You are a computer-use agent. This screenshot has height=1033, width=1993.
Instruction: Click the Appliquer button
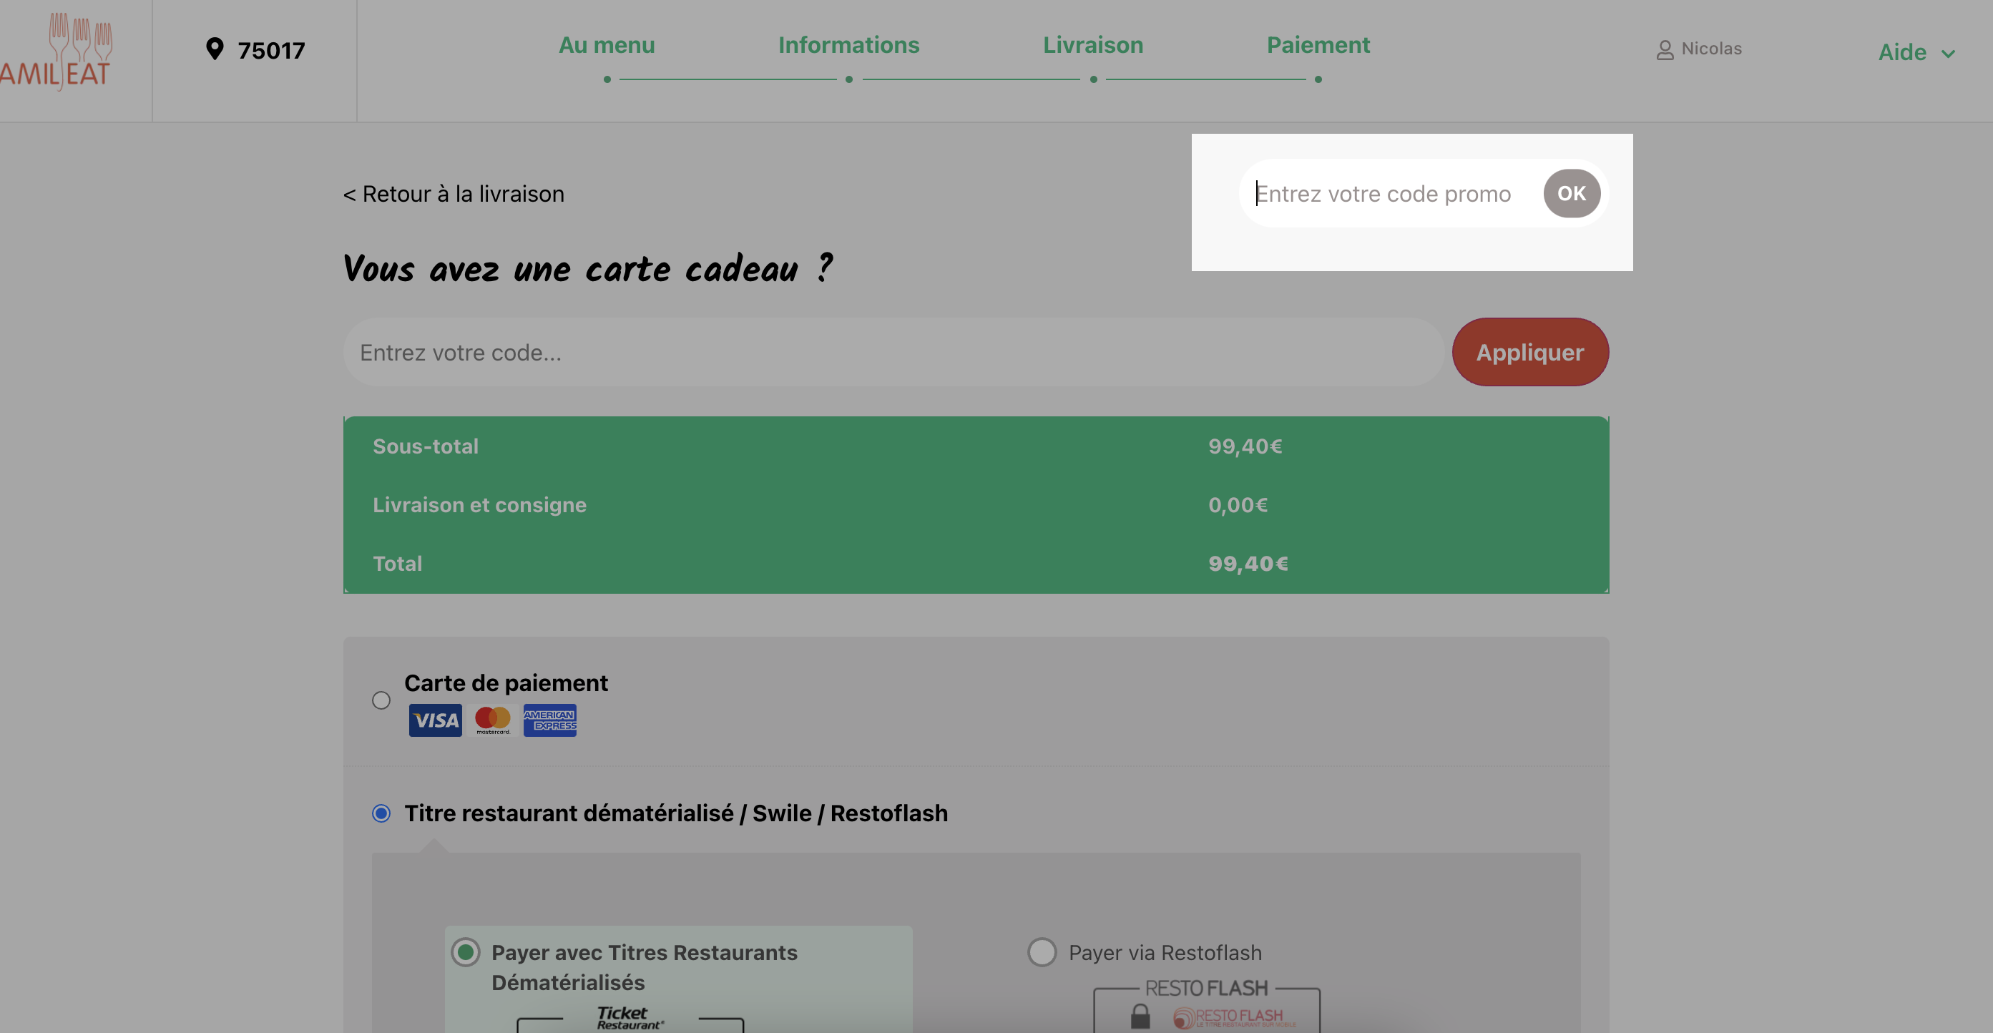point(1529,352)
